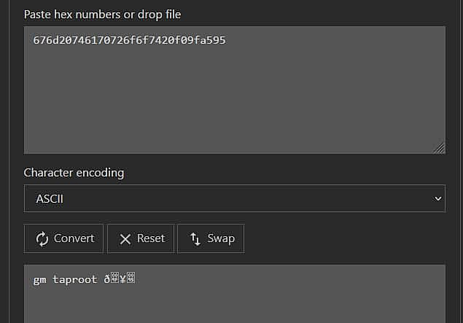Click empty space below output text
The image size is (463, 323).
(x=235, y=306)
